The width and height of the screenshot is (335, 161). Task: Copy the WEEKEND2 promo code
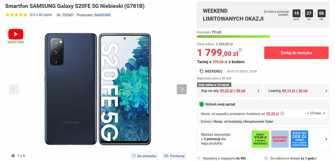point(211,71)
